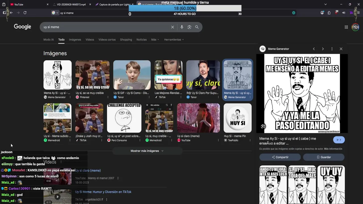This screenshot has height=204, width=363.
Task: Open the browser extensions puzzle icon
Action: tap(329, 13)
